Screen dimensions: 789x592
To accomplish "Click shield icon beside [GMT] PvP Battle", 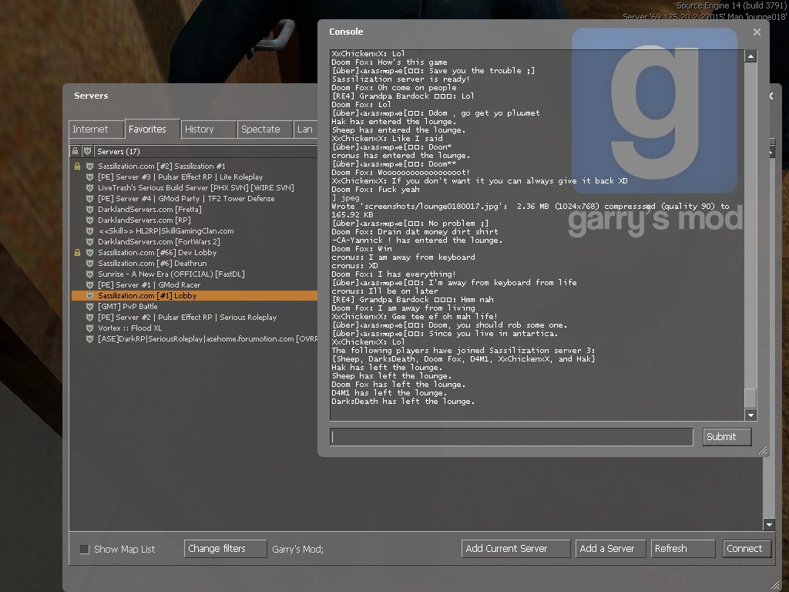I will coord(90,307).
